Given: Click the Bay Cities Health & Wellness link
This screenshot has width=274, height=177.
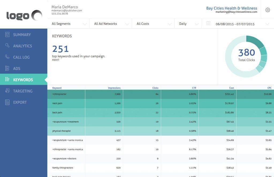Looking at the screenshot, I should click(232, 8).
